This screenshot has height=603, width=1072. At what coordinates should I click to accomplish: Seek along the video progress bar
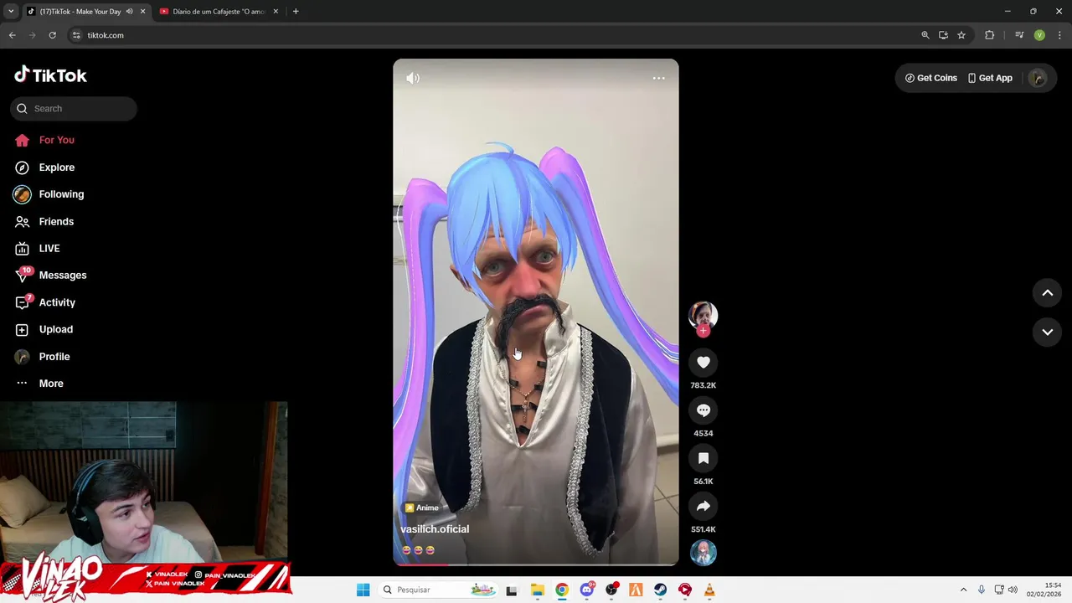536,564
